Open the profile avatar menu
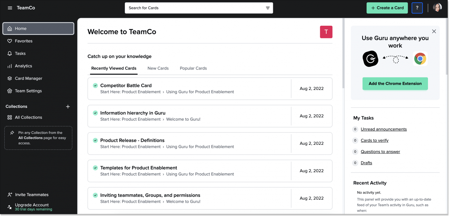 pos(437,7)
